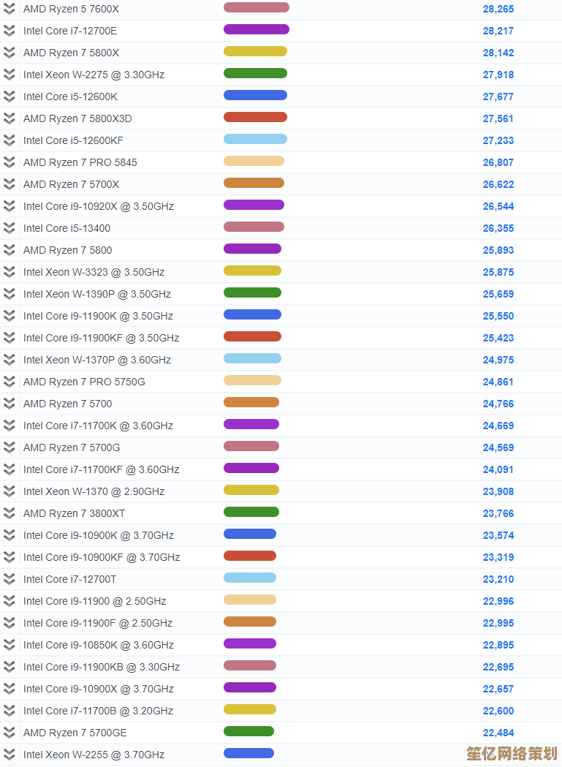Viewport: 562px width, 767px height.
Task: Click double-chevron icon beside Intel Core i5-13400
Action: click(9, 228)
